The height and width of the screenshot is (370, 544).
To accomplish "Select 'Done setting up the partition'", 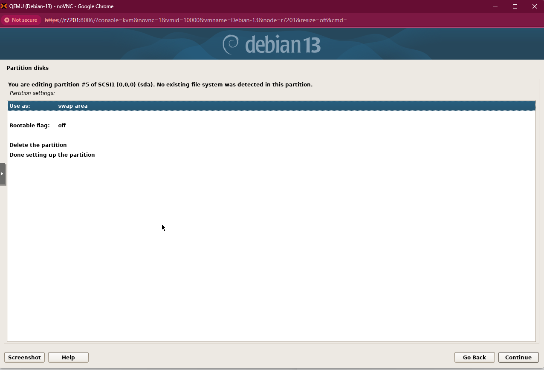I will pyautogui.click(x=52, y=155).
